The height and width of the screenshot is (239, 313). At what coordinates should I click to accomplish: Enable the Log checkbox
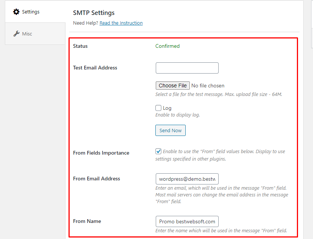[x=158, y=108]
